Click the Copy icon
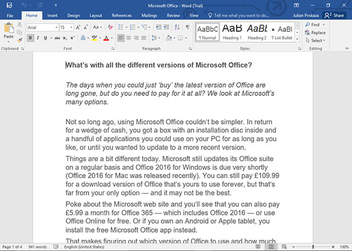Screen dimensions: 352x251 (20, 32)
